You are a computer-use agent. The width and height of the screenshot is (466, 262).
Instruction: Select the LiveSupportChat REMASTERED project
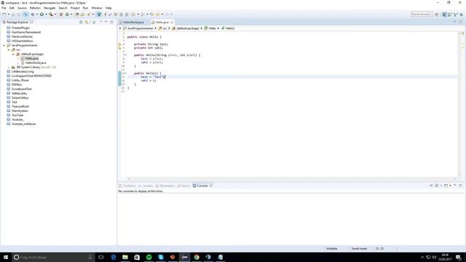click(x=31, y=76)
